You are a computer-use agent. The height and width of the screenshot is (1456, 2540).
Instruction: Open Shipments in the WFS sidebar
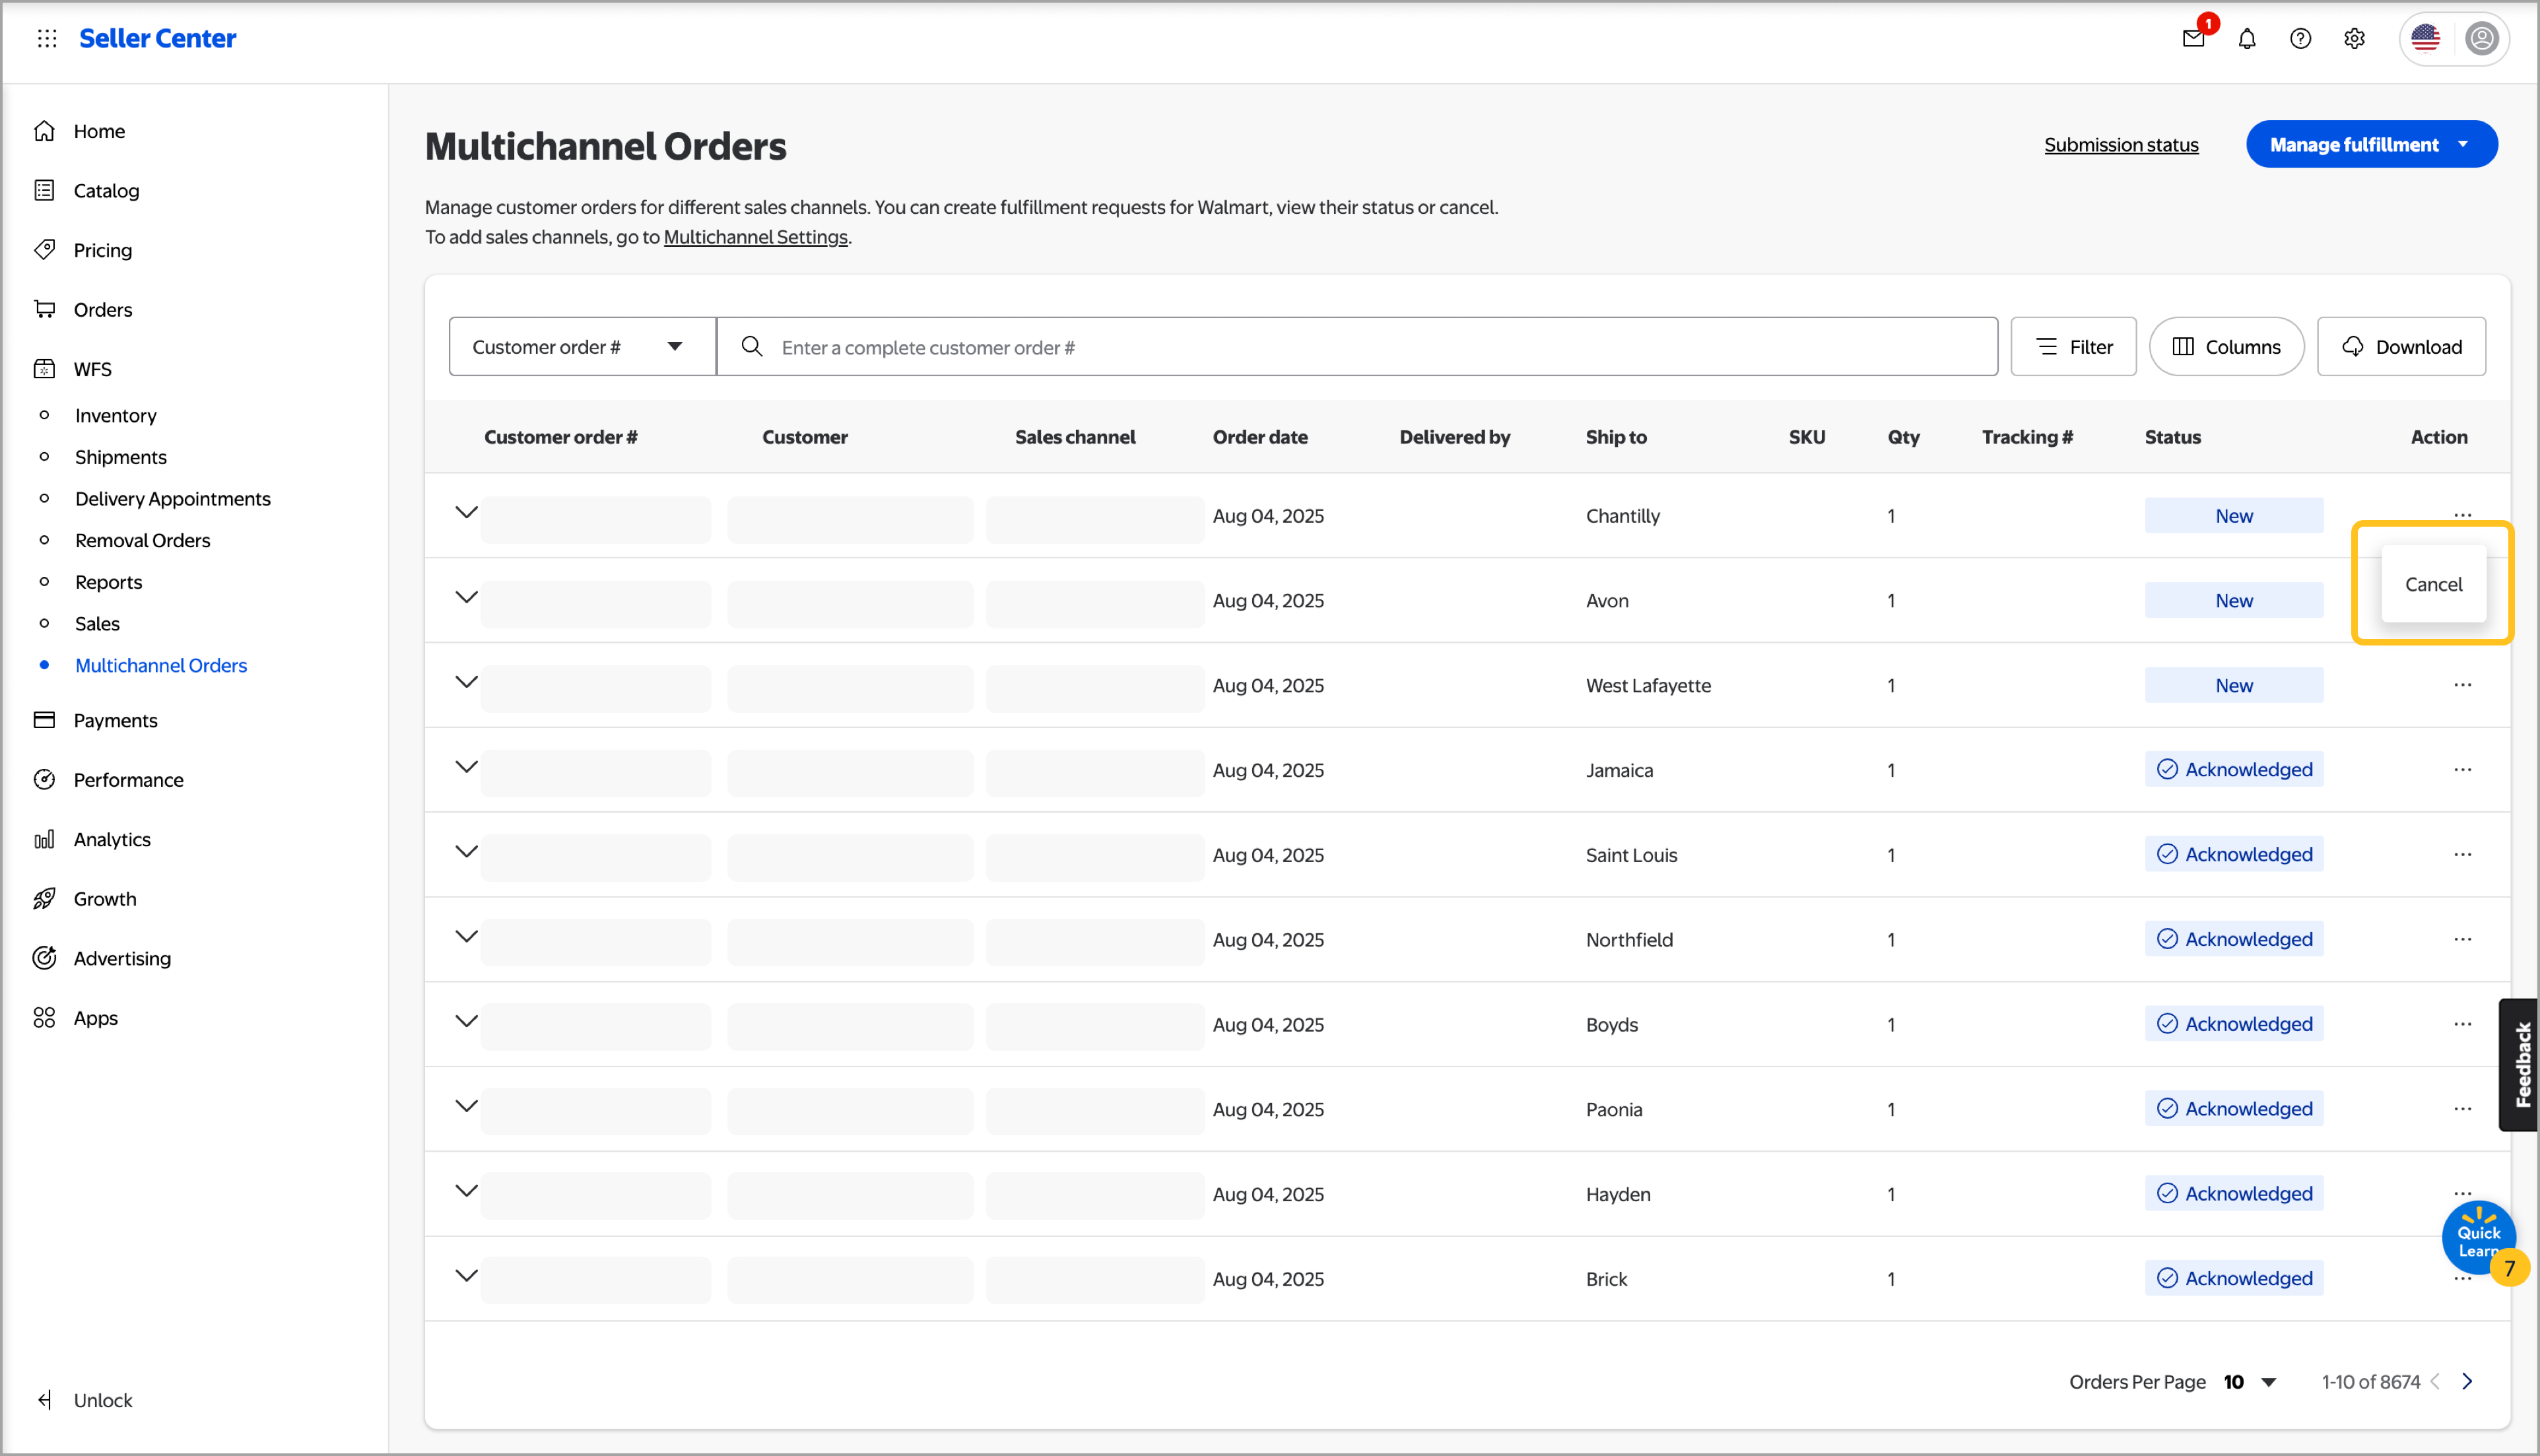121,457
